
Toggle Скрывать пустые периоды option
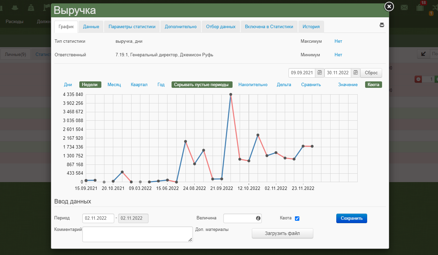(201, 85)
